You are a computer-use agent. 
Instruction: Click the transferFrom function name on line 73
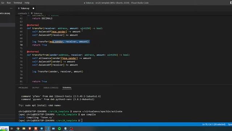tap(40, 55)
